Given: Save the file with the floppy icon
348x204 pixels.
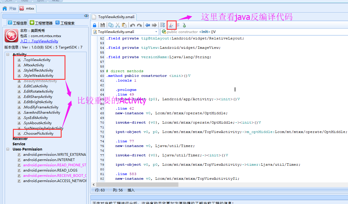Looking at the screenshot, I should tap(102, 25).
